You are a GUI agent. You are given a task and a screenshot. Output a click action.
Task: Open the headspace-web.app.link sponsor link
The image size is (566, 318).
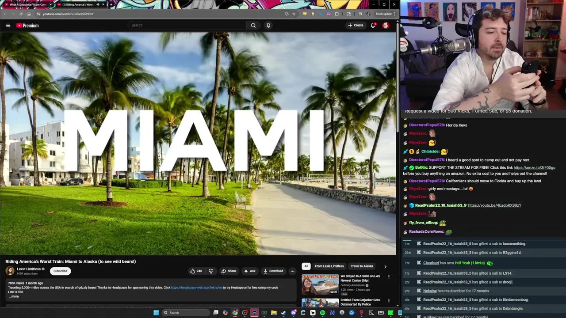pyautogui.click(x=197, y=288)
